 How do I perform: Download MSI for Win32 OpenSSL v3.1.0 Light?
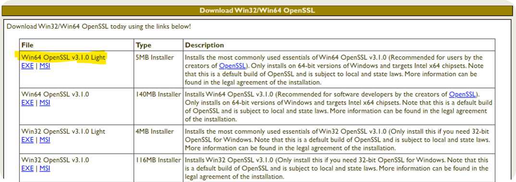coord(45,140)
